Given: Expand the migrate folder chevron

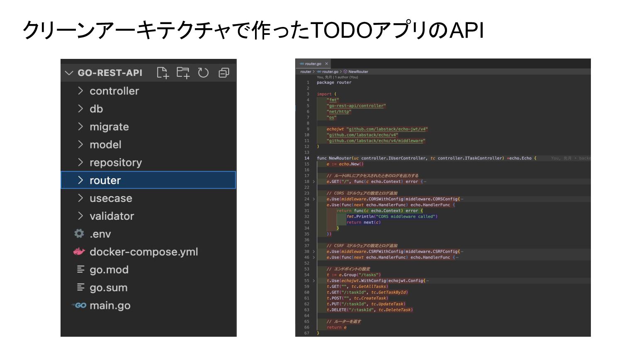Looking at the screenshot, I should point(80,126).
